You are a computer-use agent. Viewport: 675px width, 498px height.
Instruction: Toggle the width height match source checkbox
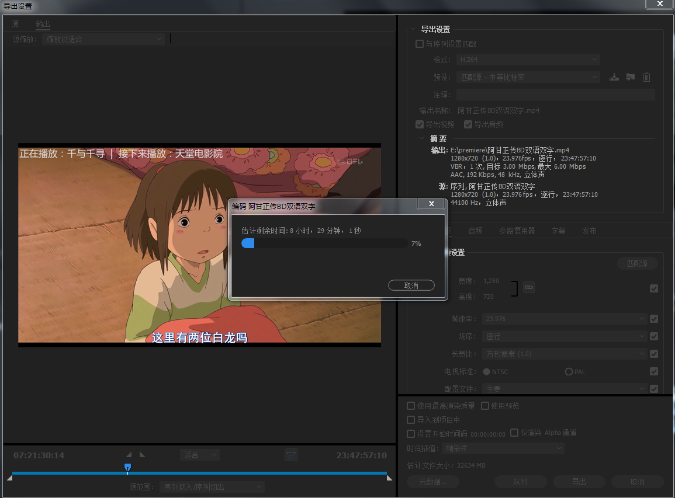pos(654,288)
